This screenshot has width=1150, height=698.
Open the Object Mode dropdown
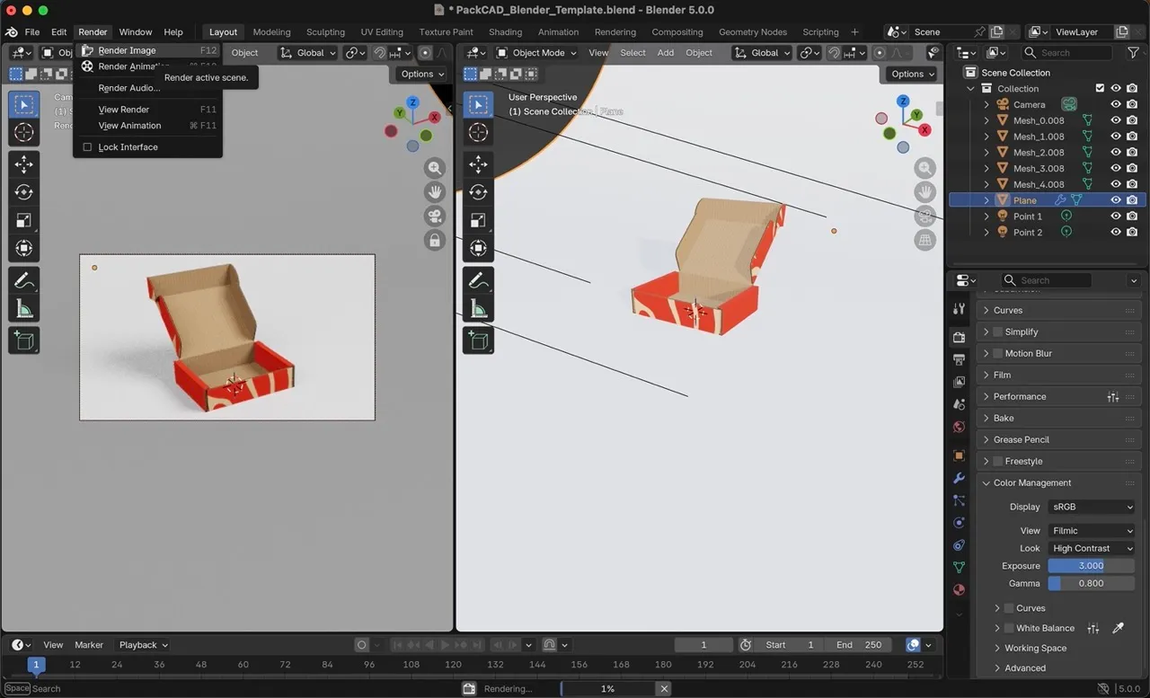(536, 52)
